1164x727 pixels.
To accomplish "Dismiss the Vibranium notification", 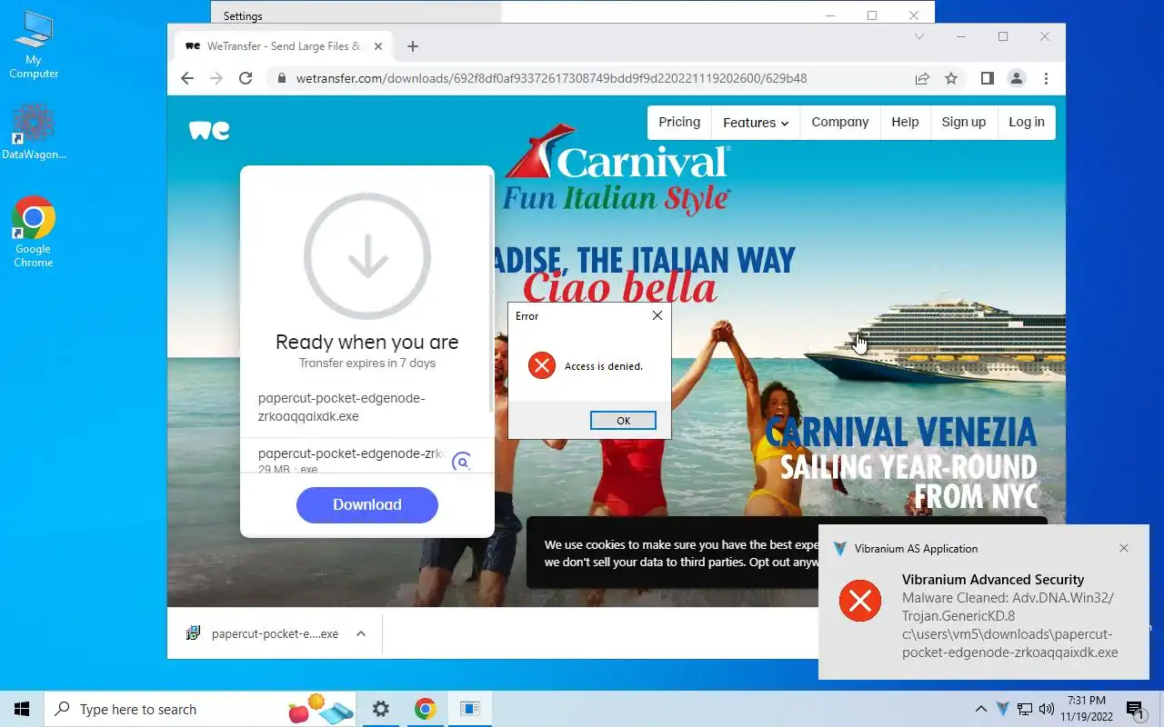I will click(1124, 548).
